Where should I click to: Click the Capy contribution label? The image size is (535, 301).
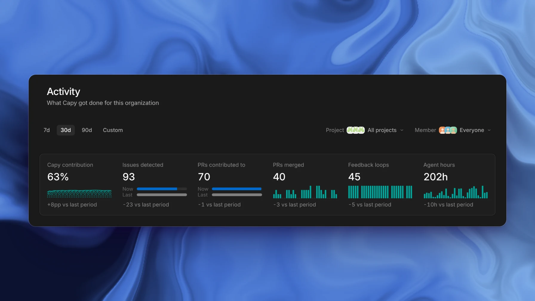70,165
